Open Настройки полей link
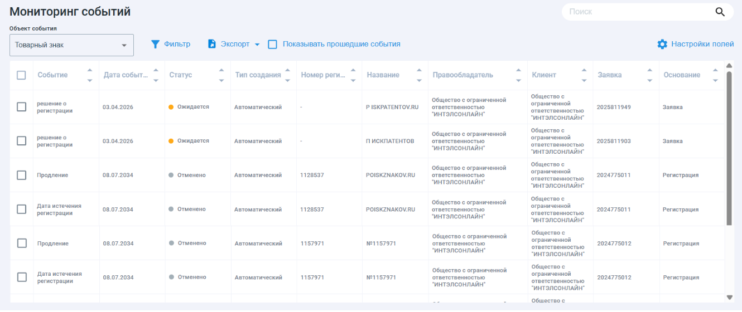The image size is (742, 312). 702,44
